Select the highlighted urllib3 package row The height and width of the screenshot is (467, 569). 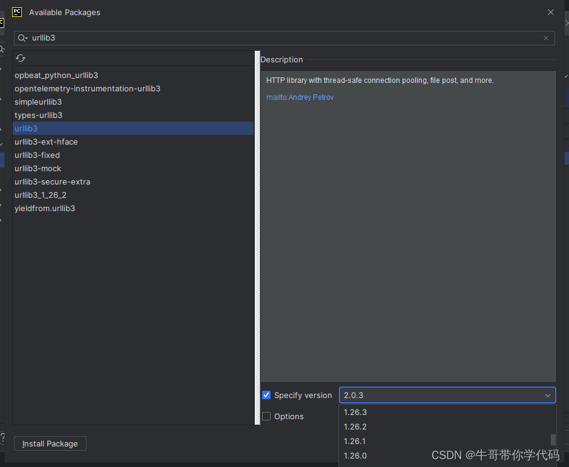point(133,128)
